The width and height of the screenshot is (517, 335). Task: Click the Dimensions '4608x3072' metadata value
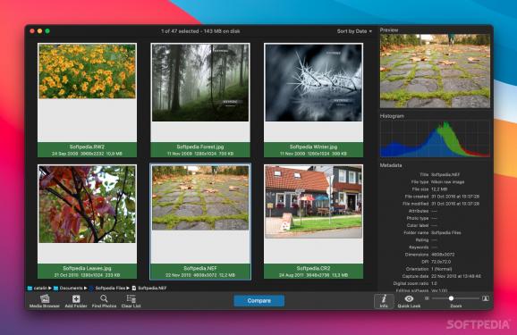click(x=443, y=255)
